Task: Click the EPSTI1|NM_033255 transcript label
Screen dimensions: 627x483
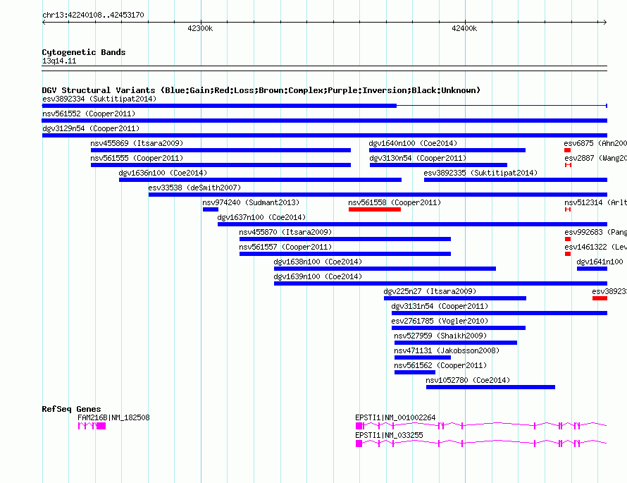Action: (389, 435)
